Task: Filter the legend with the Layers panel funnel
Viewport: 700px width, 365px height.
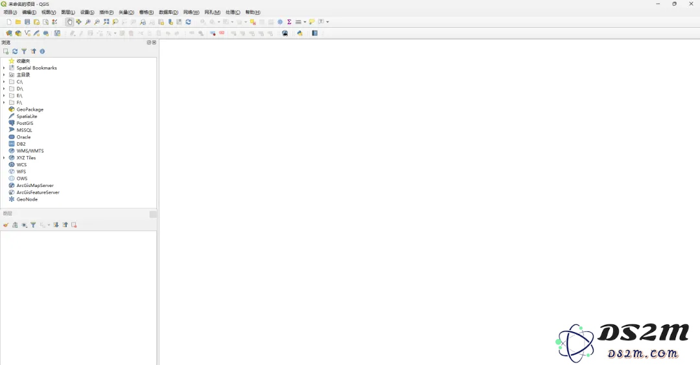Action: pyautogui.click(x=33, y=225)
